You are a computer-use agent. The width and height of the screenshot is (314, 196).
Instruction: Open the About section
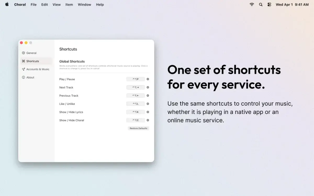coord(36,77)
